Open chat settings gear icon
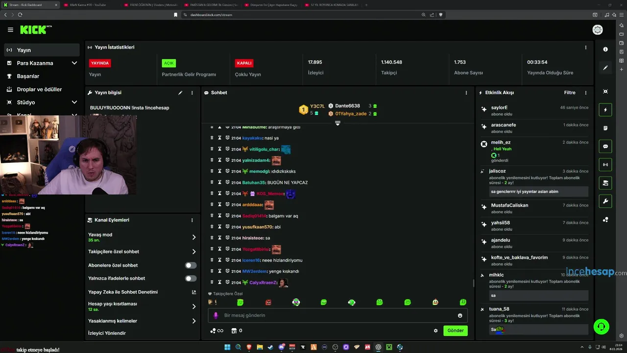 435,330
